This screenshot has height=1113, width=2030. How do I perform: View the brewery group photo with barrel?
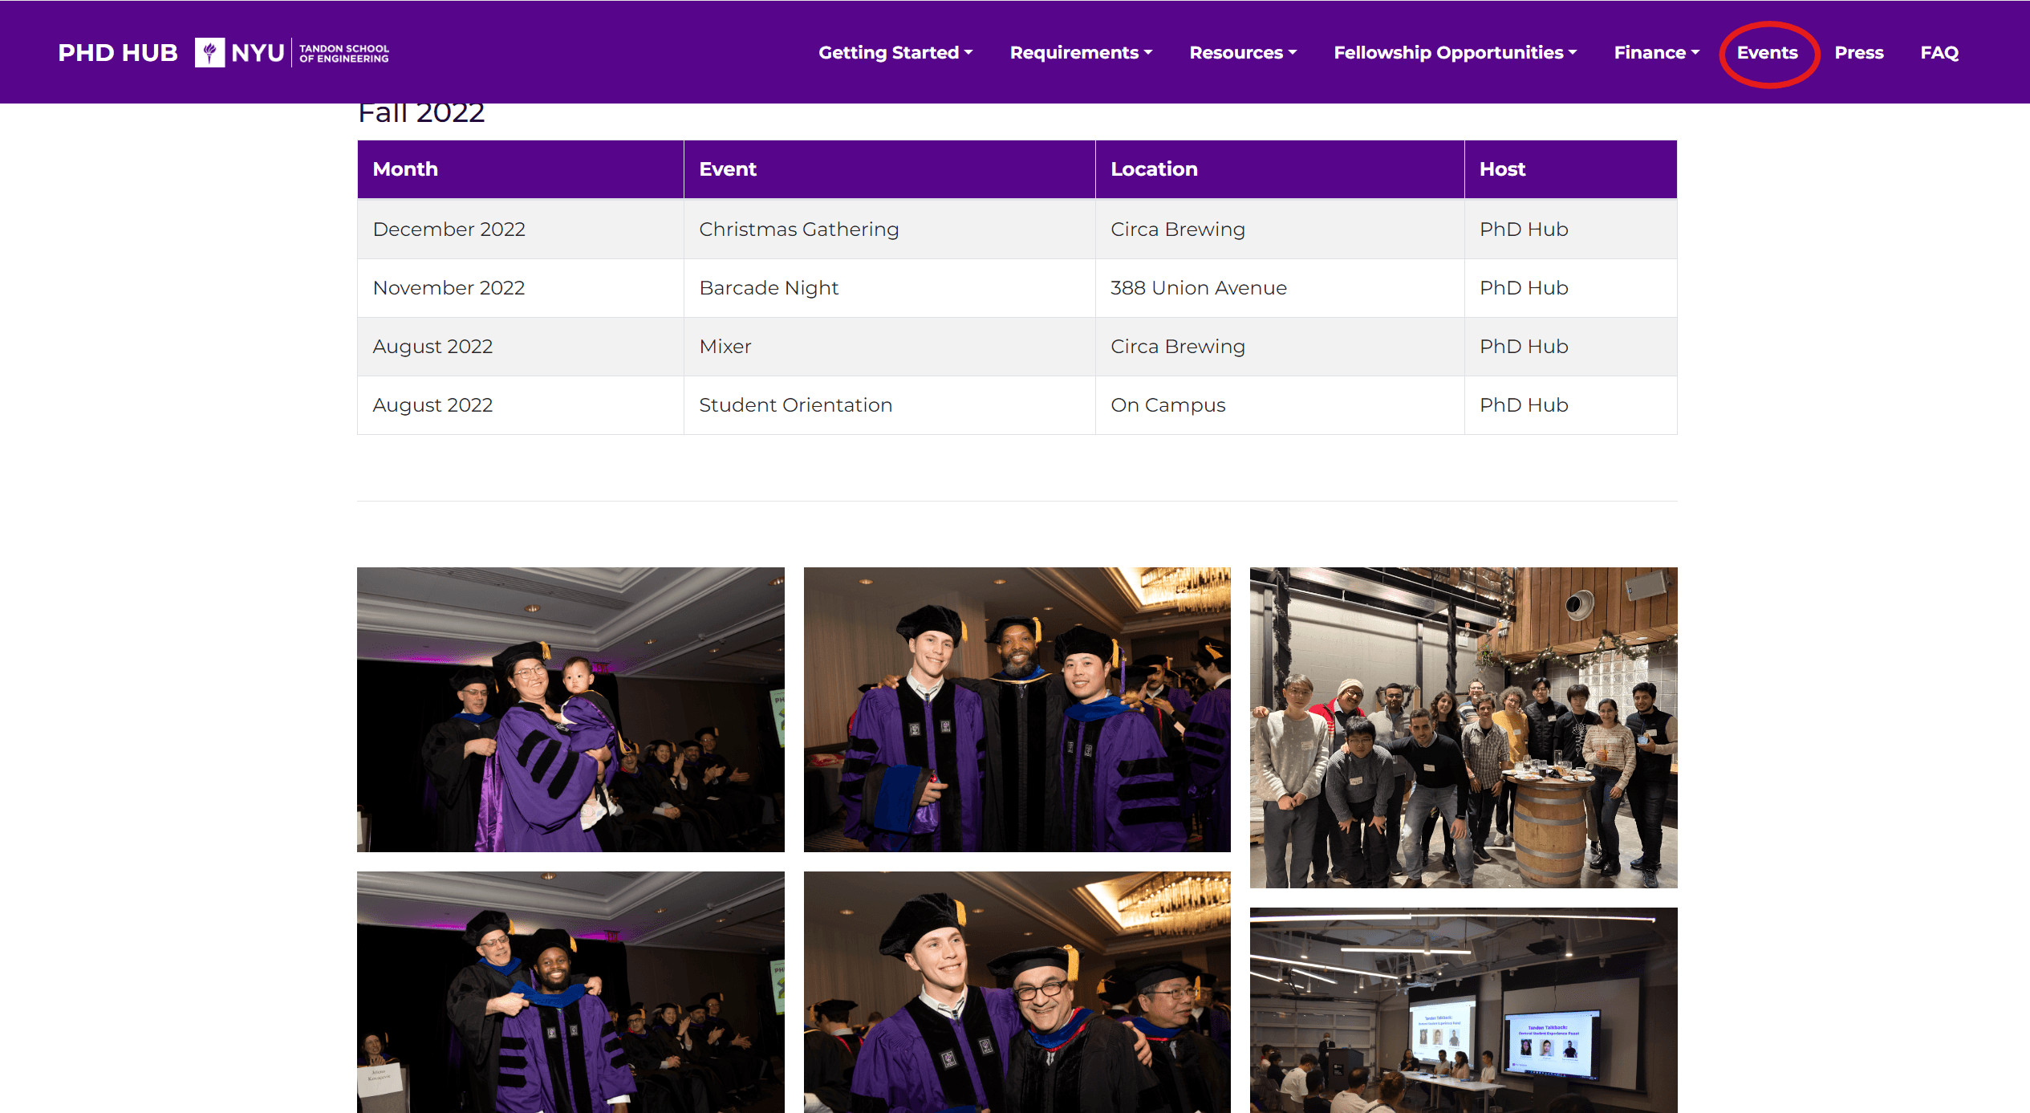click(1463, 727)
